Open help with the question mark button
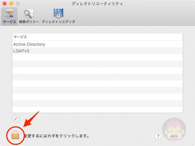195x146 pixels. coord(158,136)
